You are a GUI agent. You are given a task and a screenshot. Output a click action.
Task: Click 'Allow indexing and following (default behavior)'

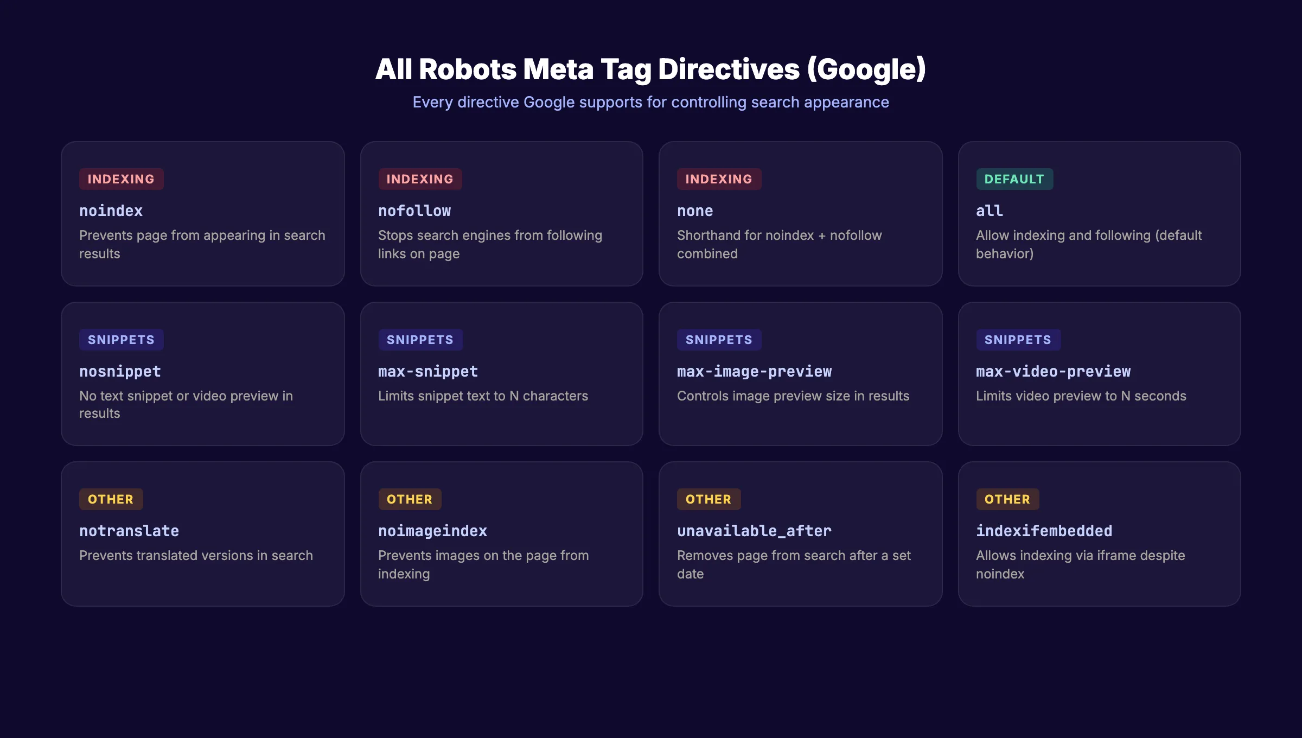tap(1089, 244)
